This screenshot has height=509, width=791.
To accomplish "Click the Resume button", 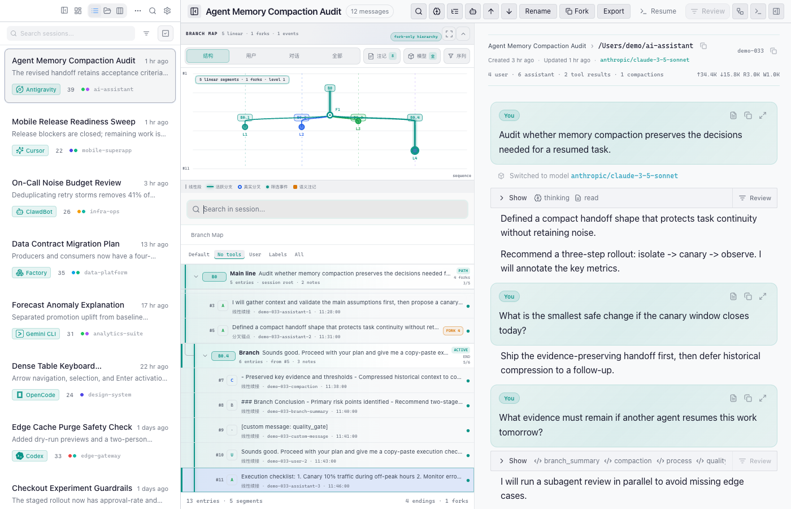I will coord(658,11).
